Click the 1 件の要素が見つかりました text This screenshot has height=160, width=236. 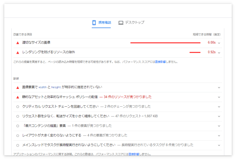point(92,126)
